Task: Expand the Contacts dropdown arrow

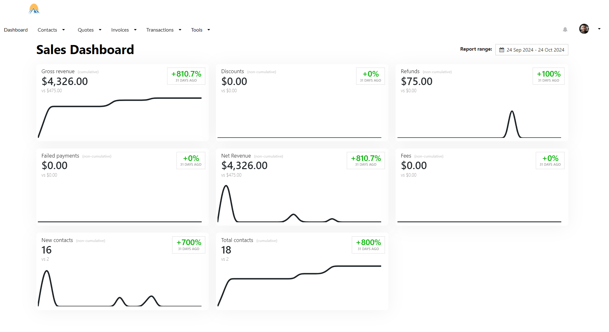Action: 64,30
